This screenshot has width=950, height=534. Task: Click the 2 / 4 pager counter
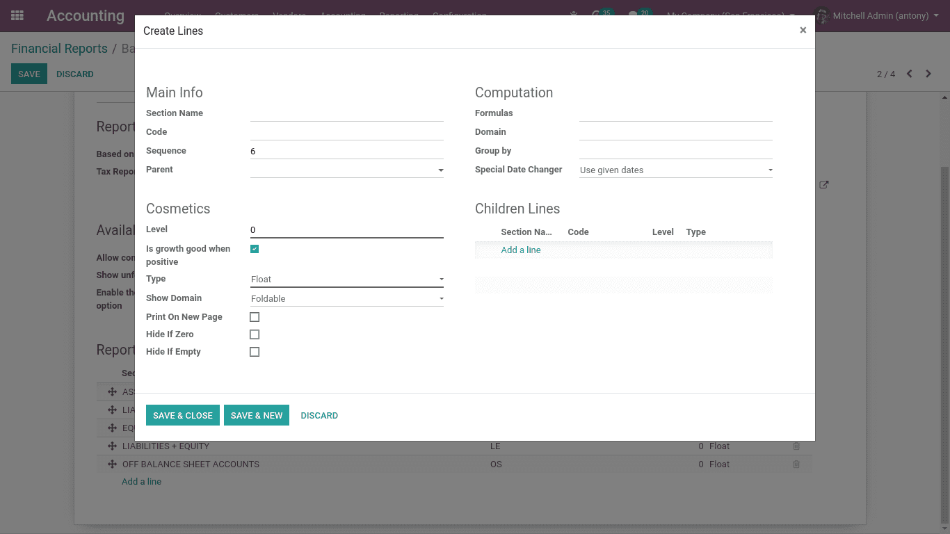point(886,74)
